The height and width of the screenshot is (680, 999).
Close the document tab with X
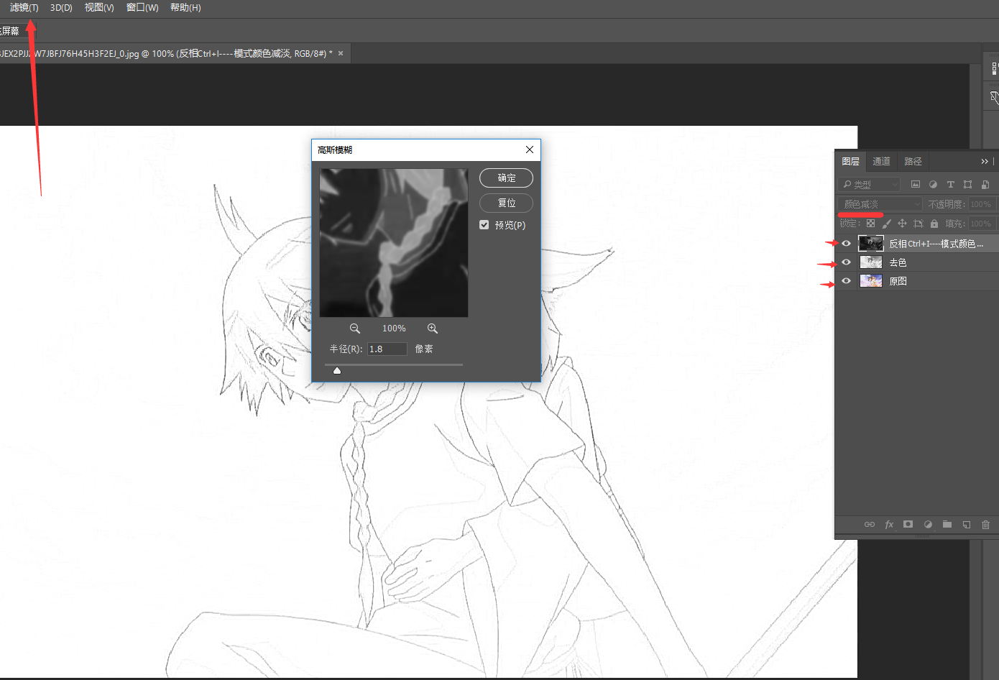[x=341, y=53]
